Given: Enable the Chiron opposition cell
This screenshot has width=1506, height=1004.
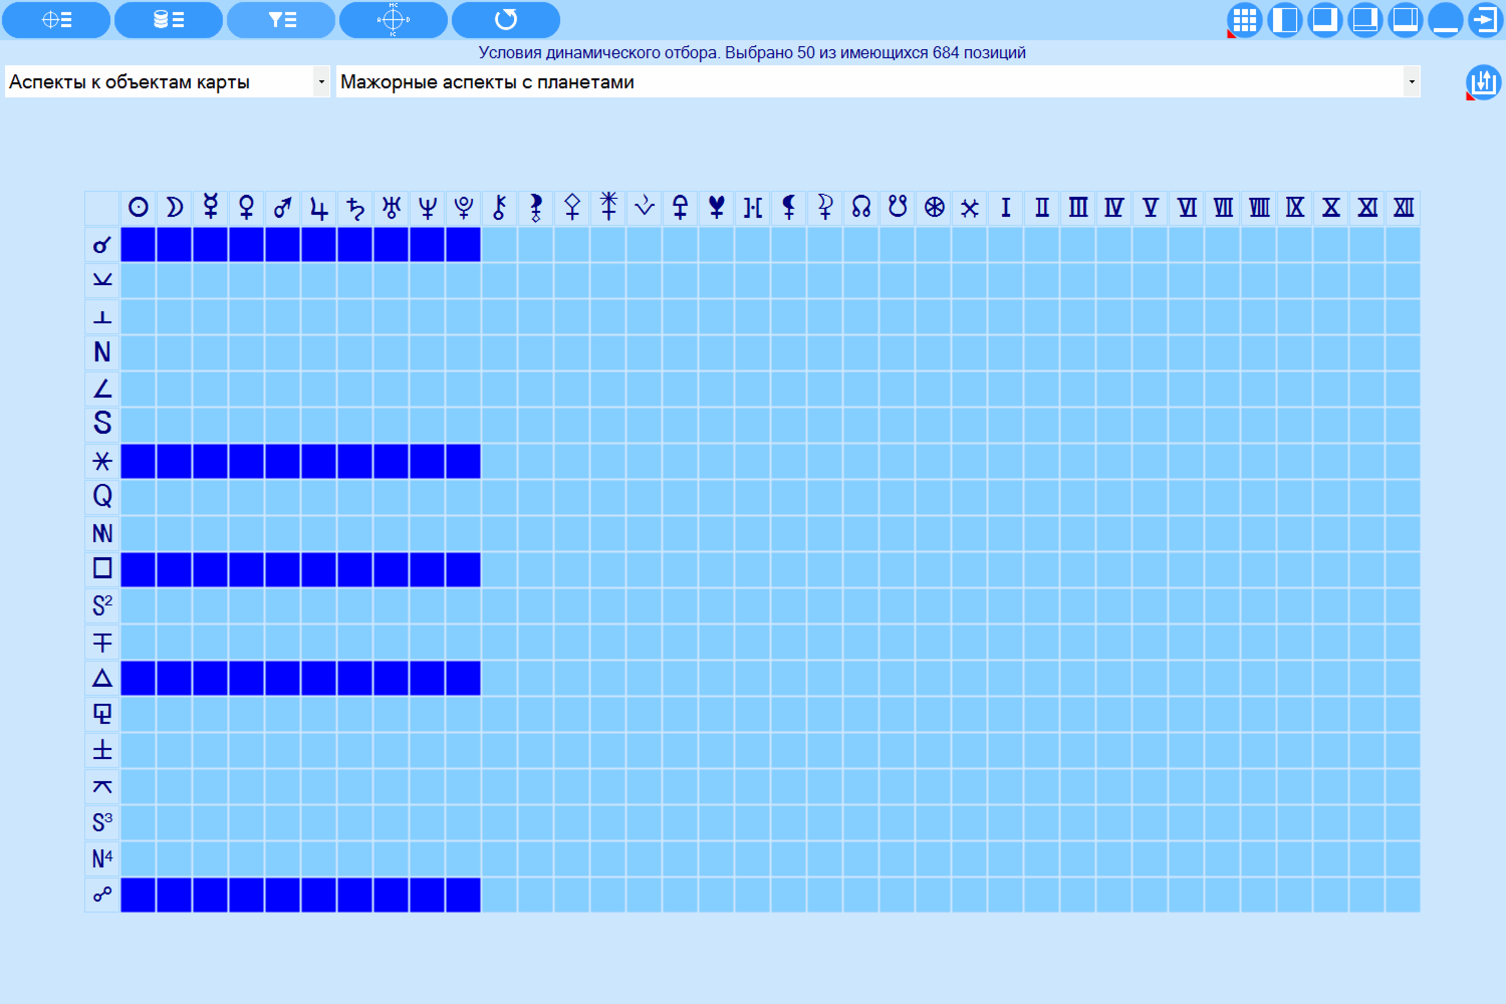Looking at the screenshot, I should tap(499, 895).
